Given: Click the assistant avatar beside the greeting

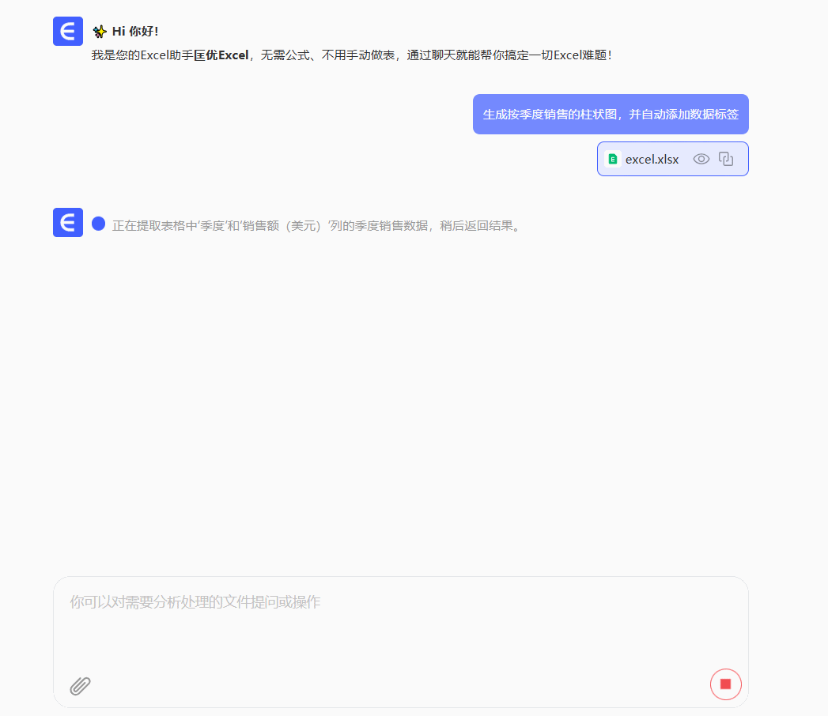Looking at the screenshot, I should [x=68, y=31].
